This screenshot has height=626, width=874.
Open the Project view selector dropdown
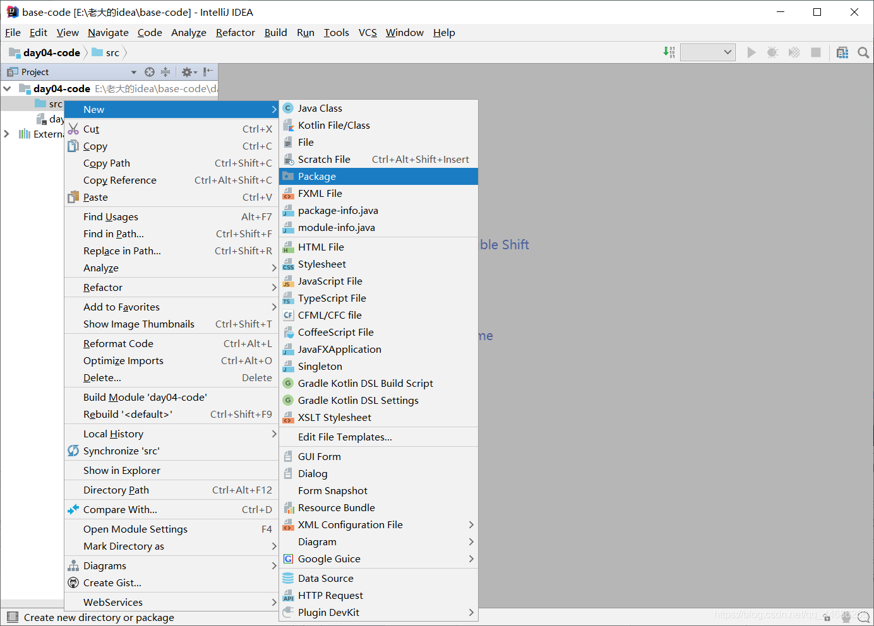133,72
